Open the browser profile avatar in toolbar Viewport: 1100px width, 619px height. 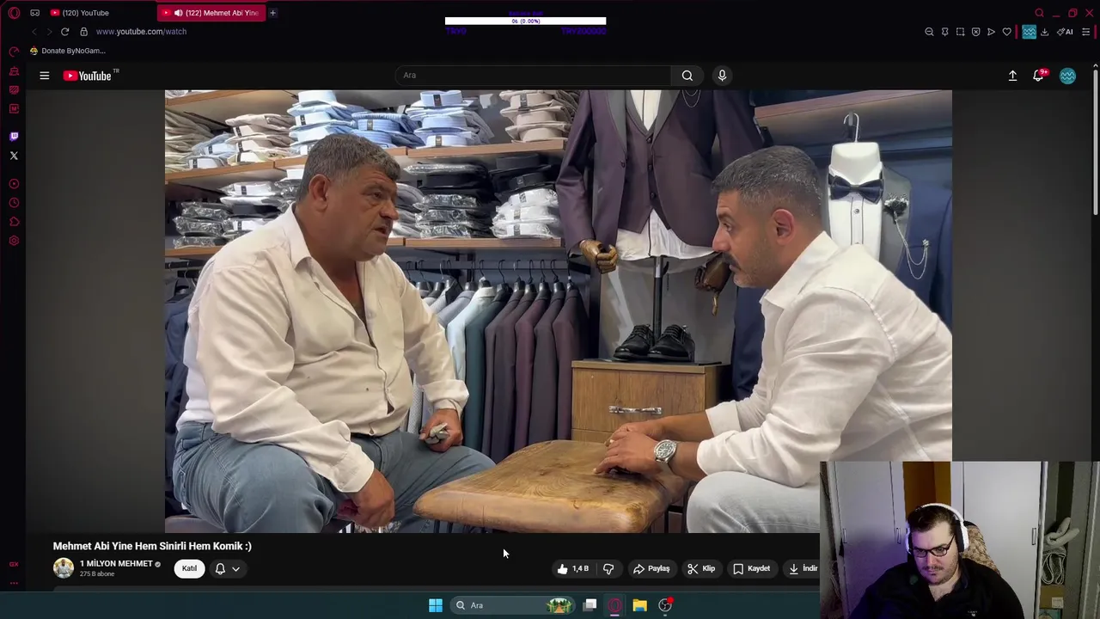point(1029,32)
